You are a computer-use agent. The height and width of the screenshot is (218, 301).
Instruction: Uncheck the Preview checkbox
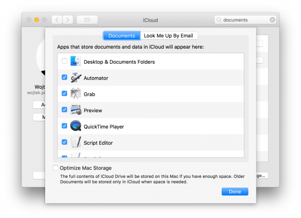[65, 110]
